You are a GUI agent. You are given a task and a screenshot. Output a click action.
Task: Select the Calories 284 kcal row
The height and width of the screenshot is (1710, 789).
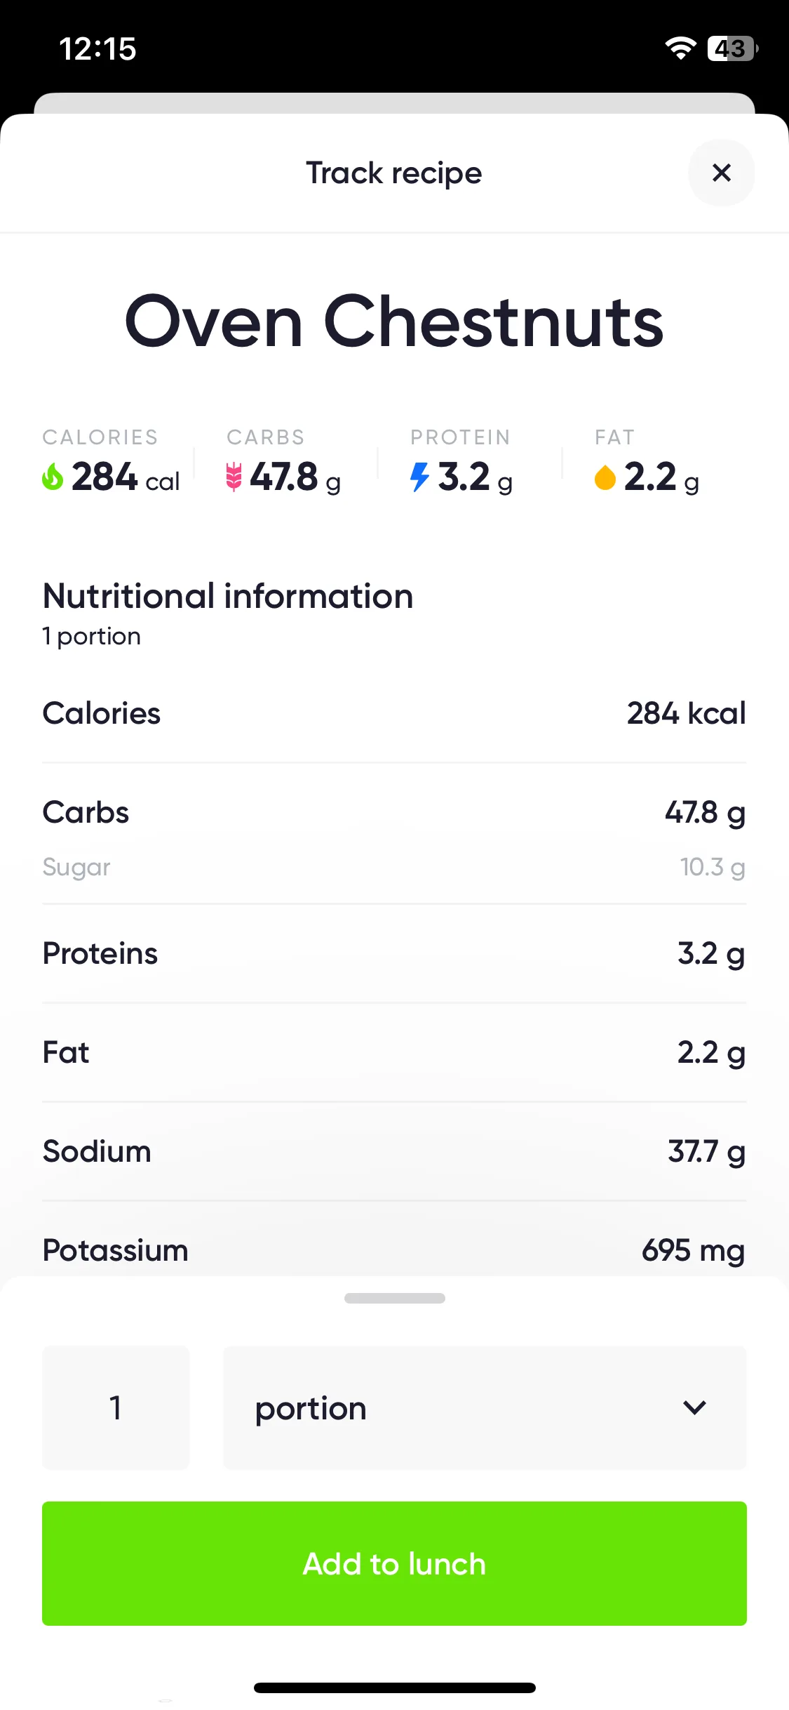(394, 713)
